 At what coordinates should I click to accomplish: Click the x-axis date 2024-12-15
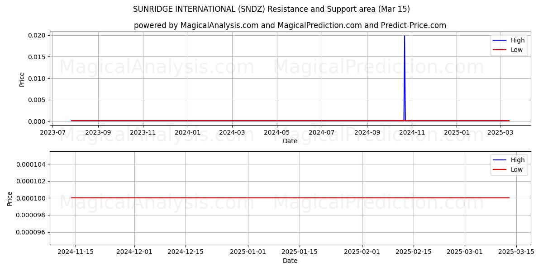[186, 252]
